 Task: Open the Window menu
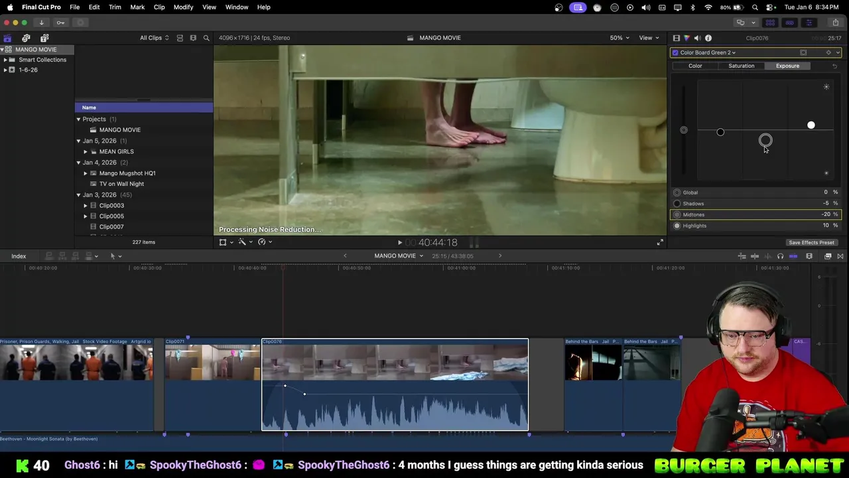tap(237, 7)
